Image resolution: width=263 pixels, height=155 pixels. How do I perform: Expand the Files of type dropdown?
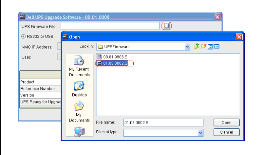pos(200,133)
